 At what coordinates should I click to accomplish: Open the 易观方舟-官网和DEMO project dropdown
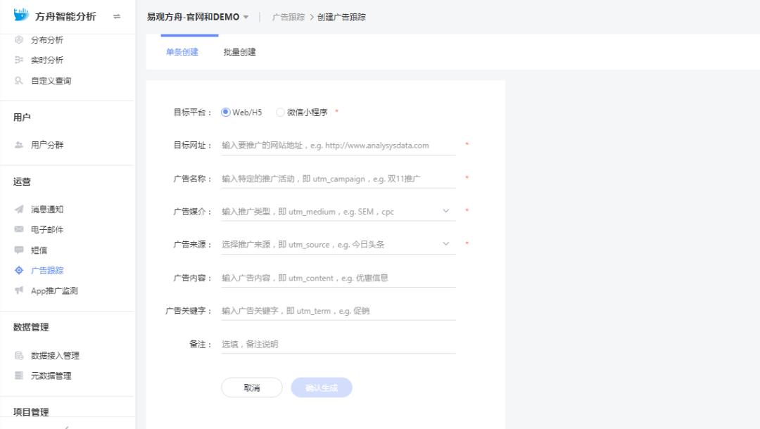(198, 17)
